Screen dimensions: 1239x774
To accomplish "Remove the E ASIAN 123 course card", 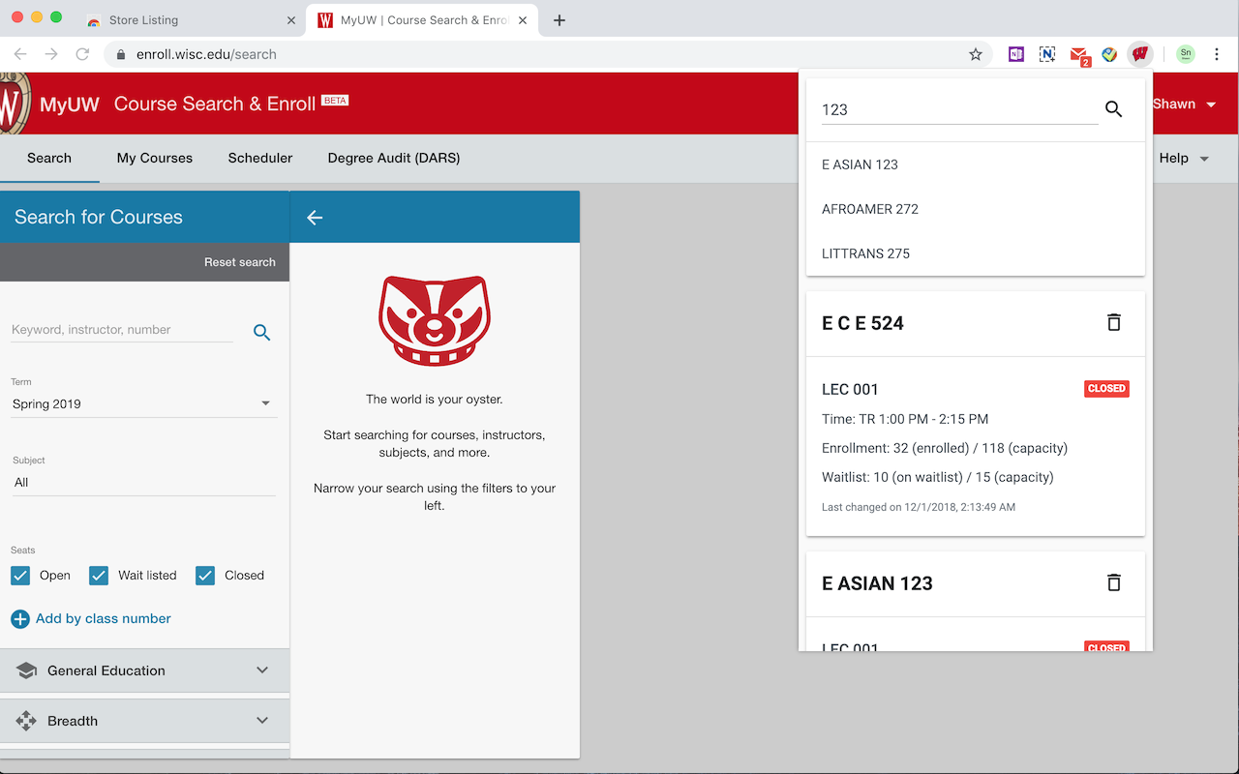I will (1114, 582).
